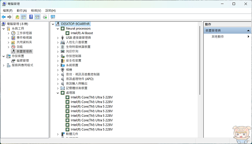Click the 記憶體技術裝置 icon
The height and width of the screenshot is (144, 252).
coord(63,88)
